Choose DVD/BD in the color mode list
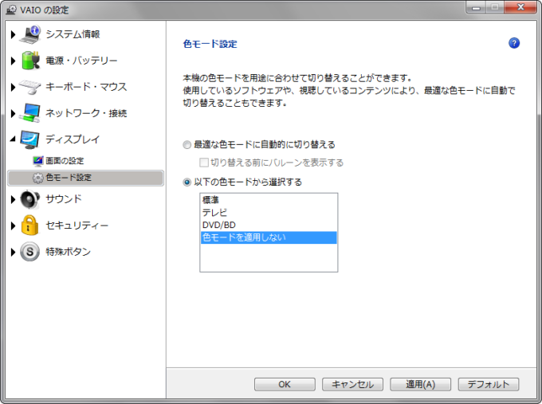 [x=219, y=225]
